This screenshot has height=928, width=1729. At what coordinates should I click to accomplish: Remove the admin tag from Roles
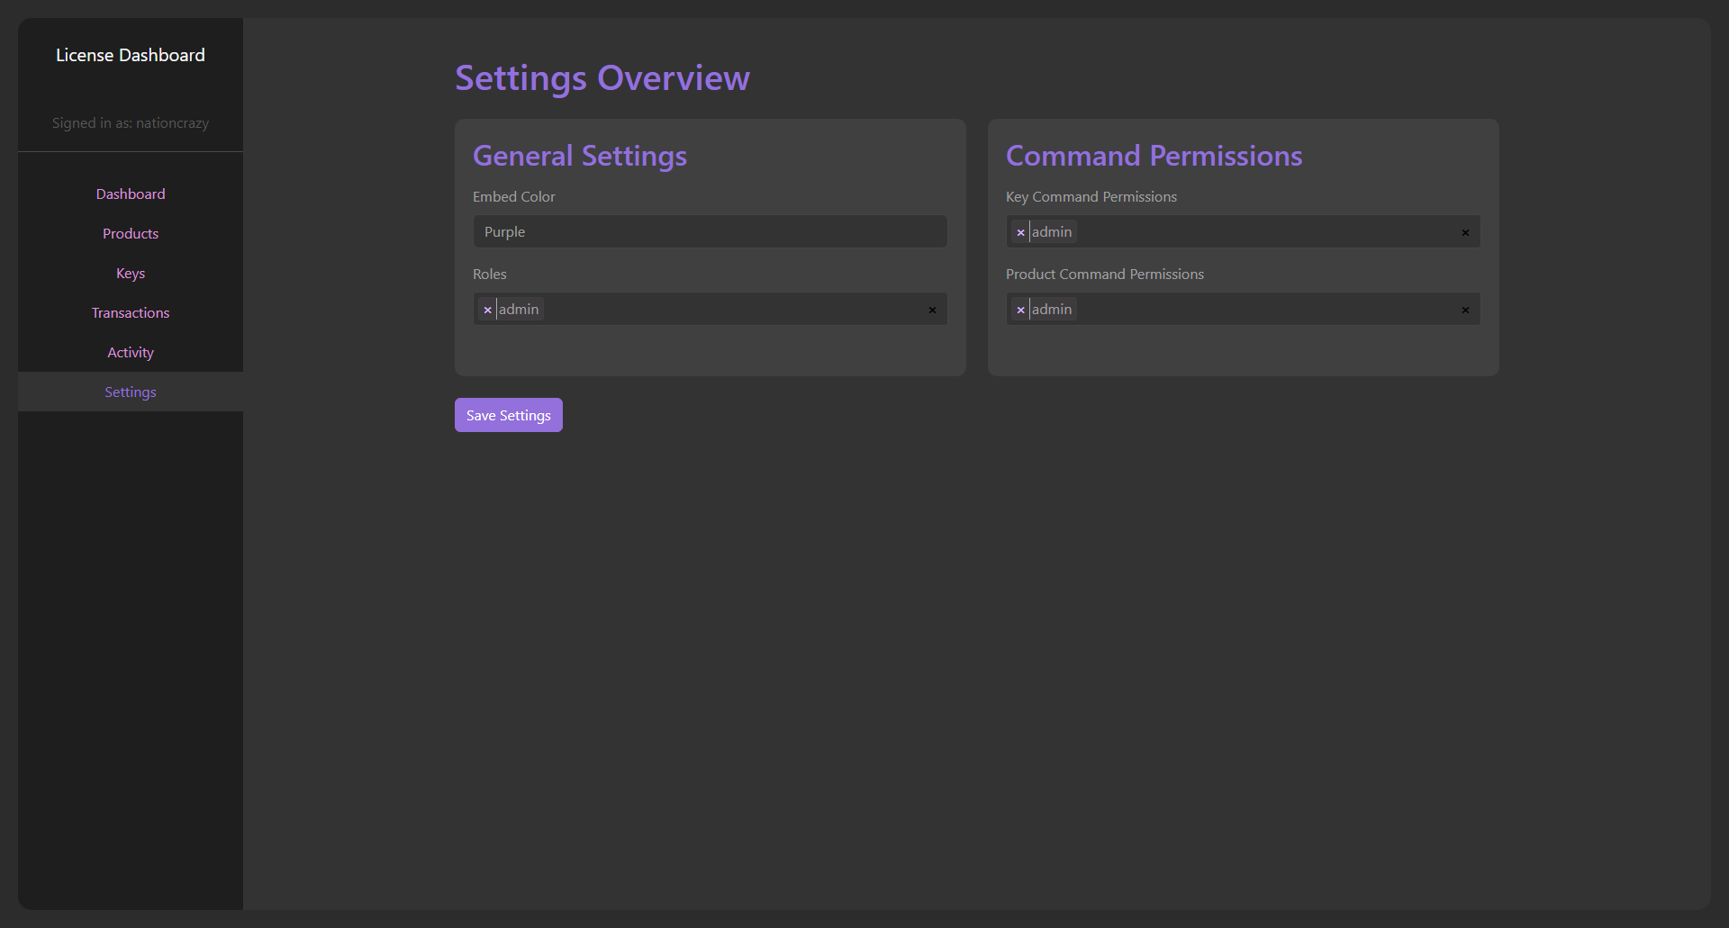487,310
